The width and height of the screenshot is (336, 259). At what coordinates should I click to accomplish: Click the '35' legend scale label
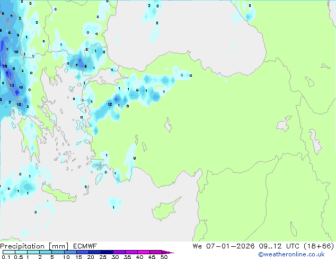[x=127, y=257]
